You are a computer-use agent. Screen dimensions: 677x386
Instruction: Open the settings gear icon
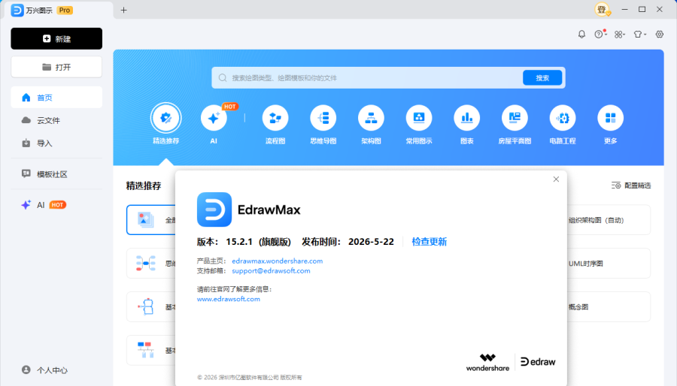pyautogui.click(x=659, y=35)
